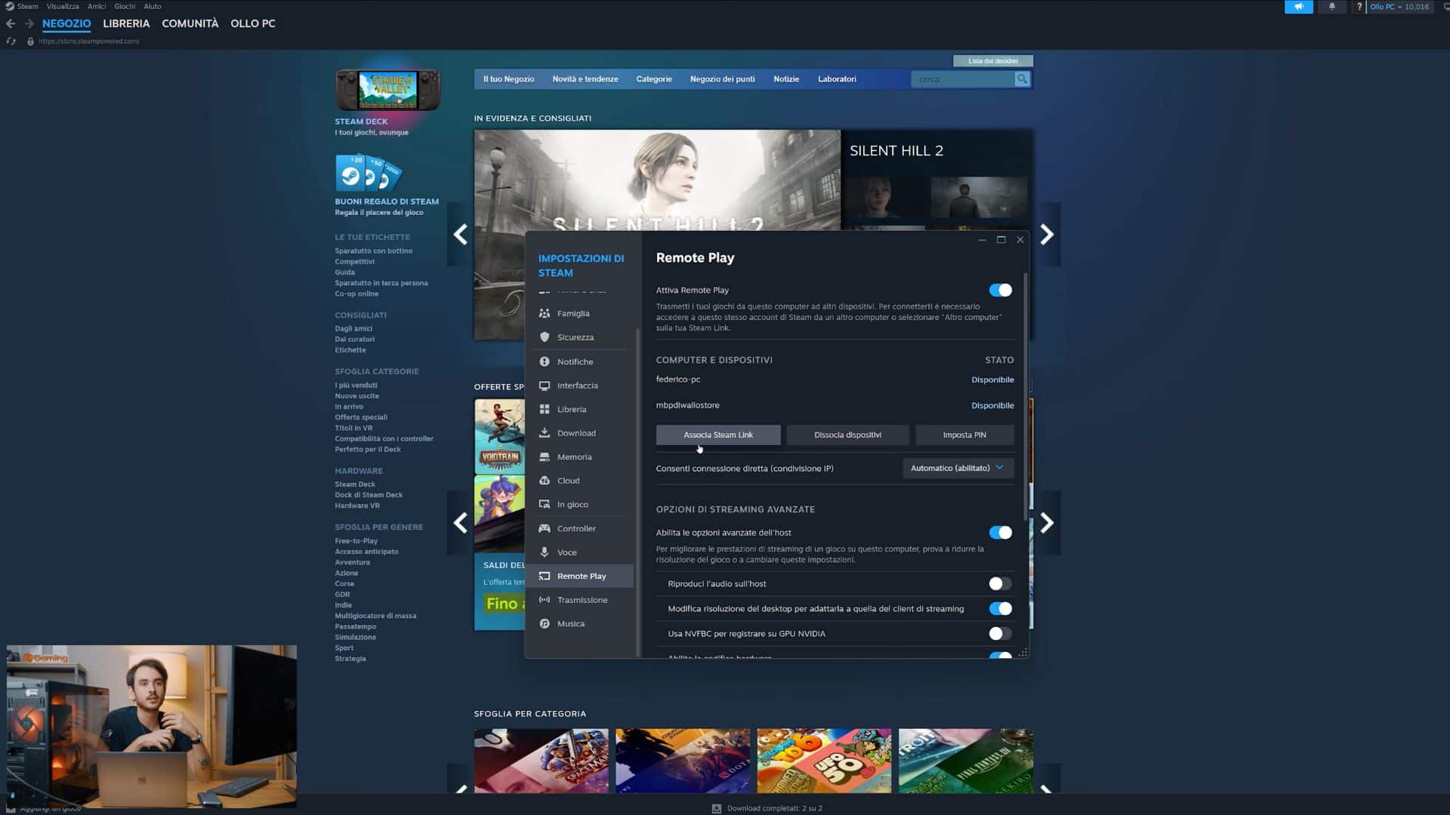Click Offerte speciali sidebar link

click(x=361, y=417)
